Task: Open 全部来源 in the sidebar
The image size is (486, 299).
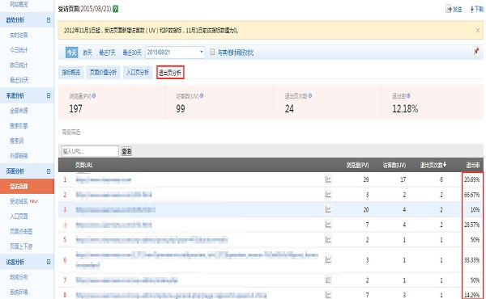Action: 19,111
